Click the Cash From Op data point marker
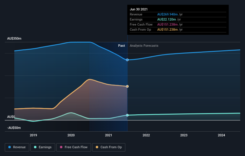 (x=127, y=86)
